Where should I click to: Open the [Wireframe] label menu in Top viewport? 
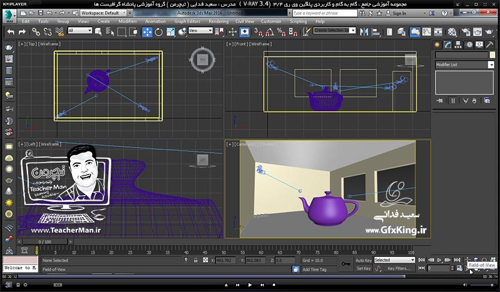click(49, 44)
